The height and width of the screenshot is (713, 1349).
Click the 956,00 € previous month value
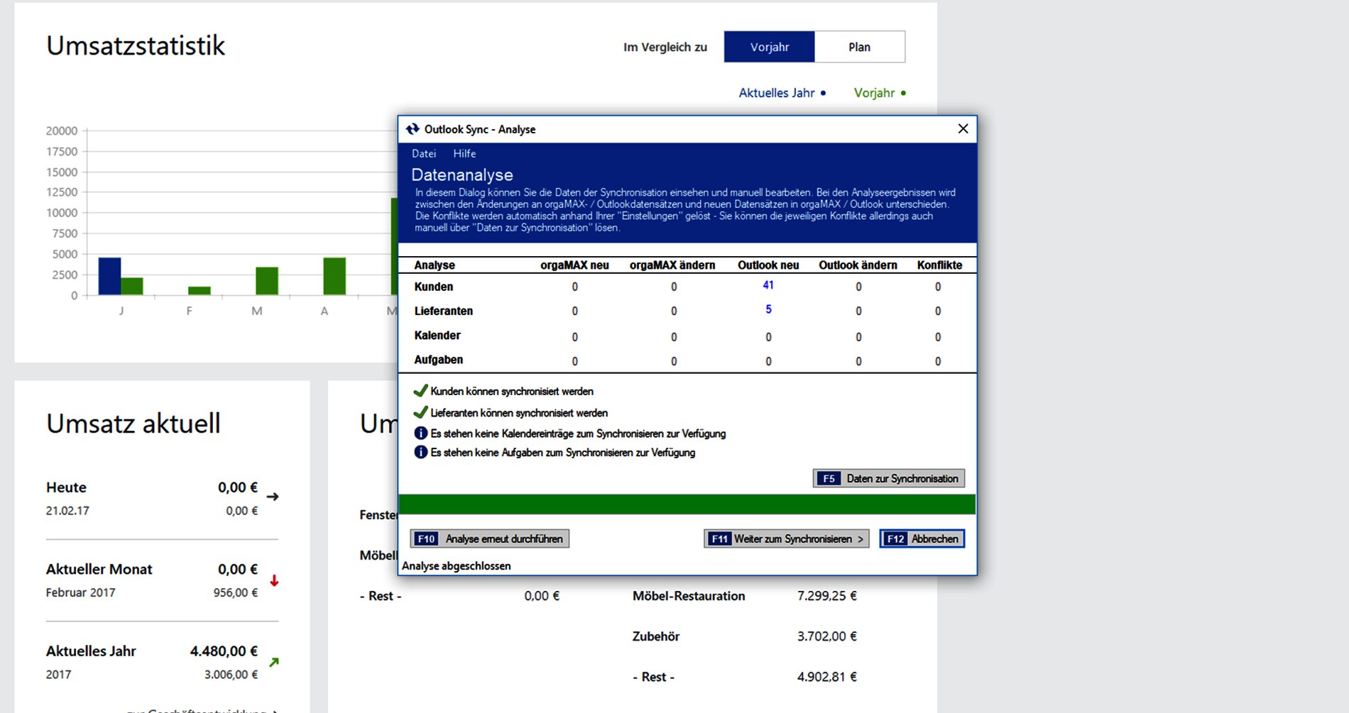(236, 592)
